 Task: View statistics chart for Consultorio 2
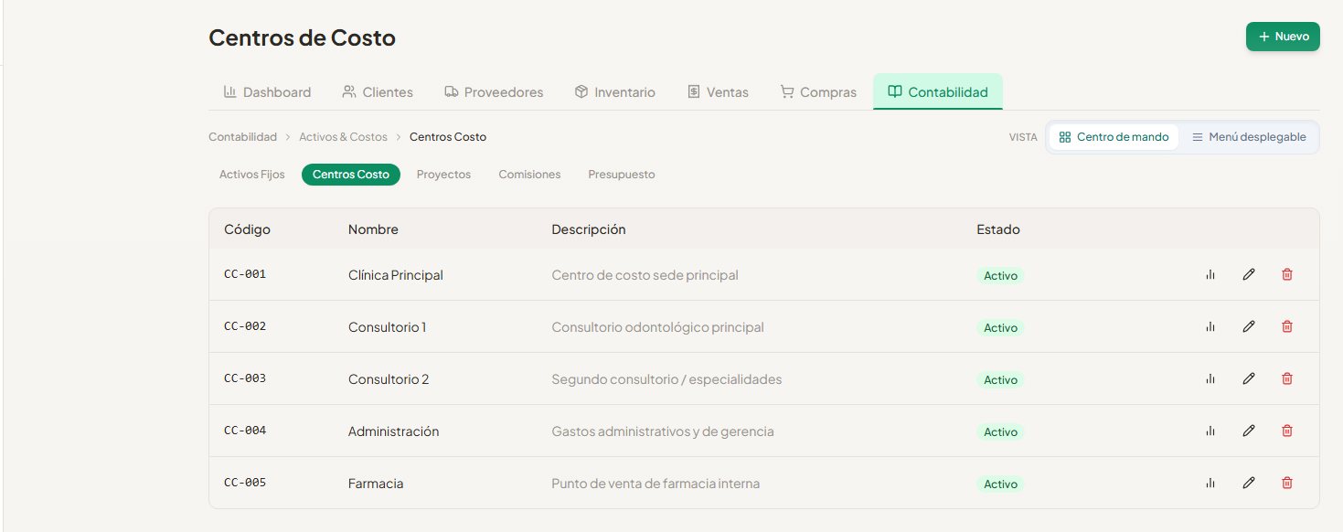point(1210,378)
